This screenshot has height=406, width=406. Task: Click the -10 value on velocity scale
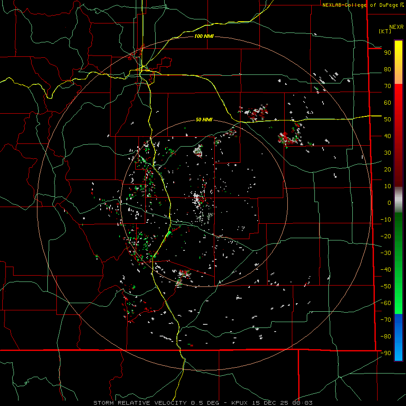coord(386,220)
